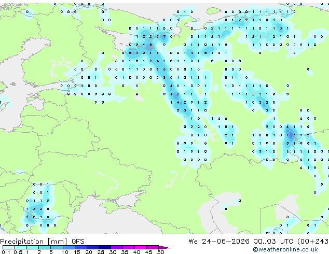
Task: Click the legend label '50'
Action: (160, 252)
